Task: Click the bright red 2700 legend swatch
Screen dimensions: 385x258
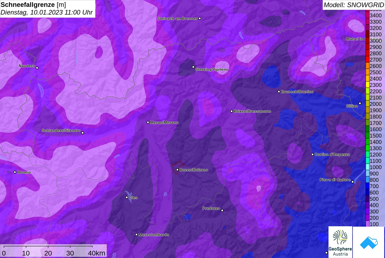Action: pos(367,59)
